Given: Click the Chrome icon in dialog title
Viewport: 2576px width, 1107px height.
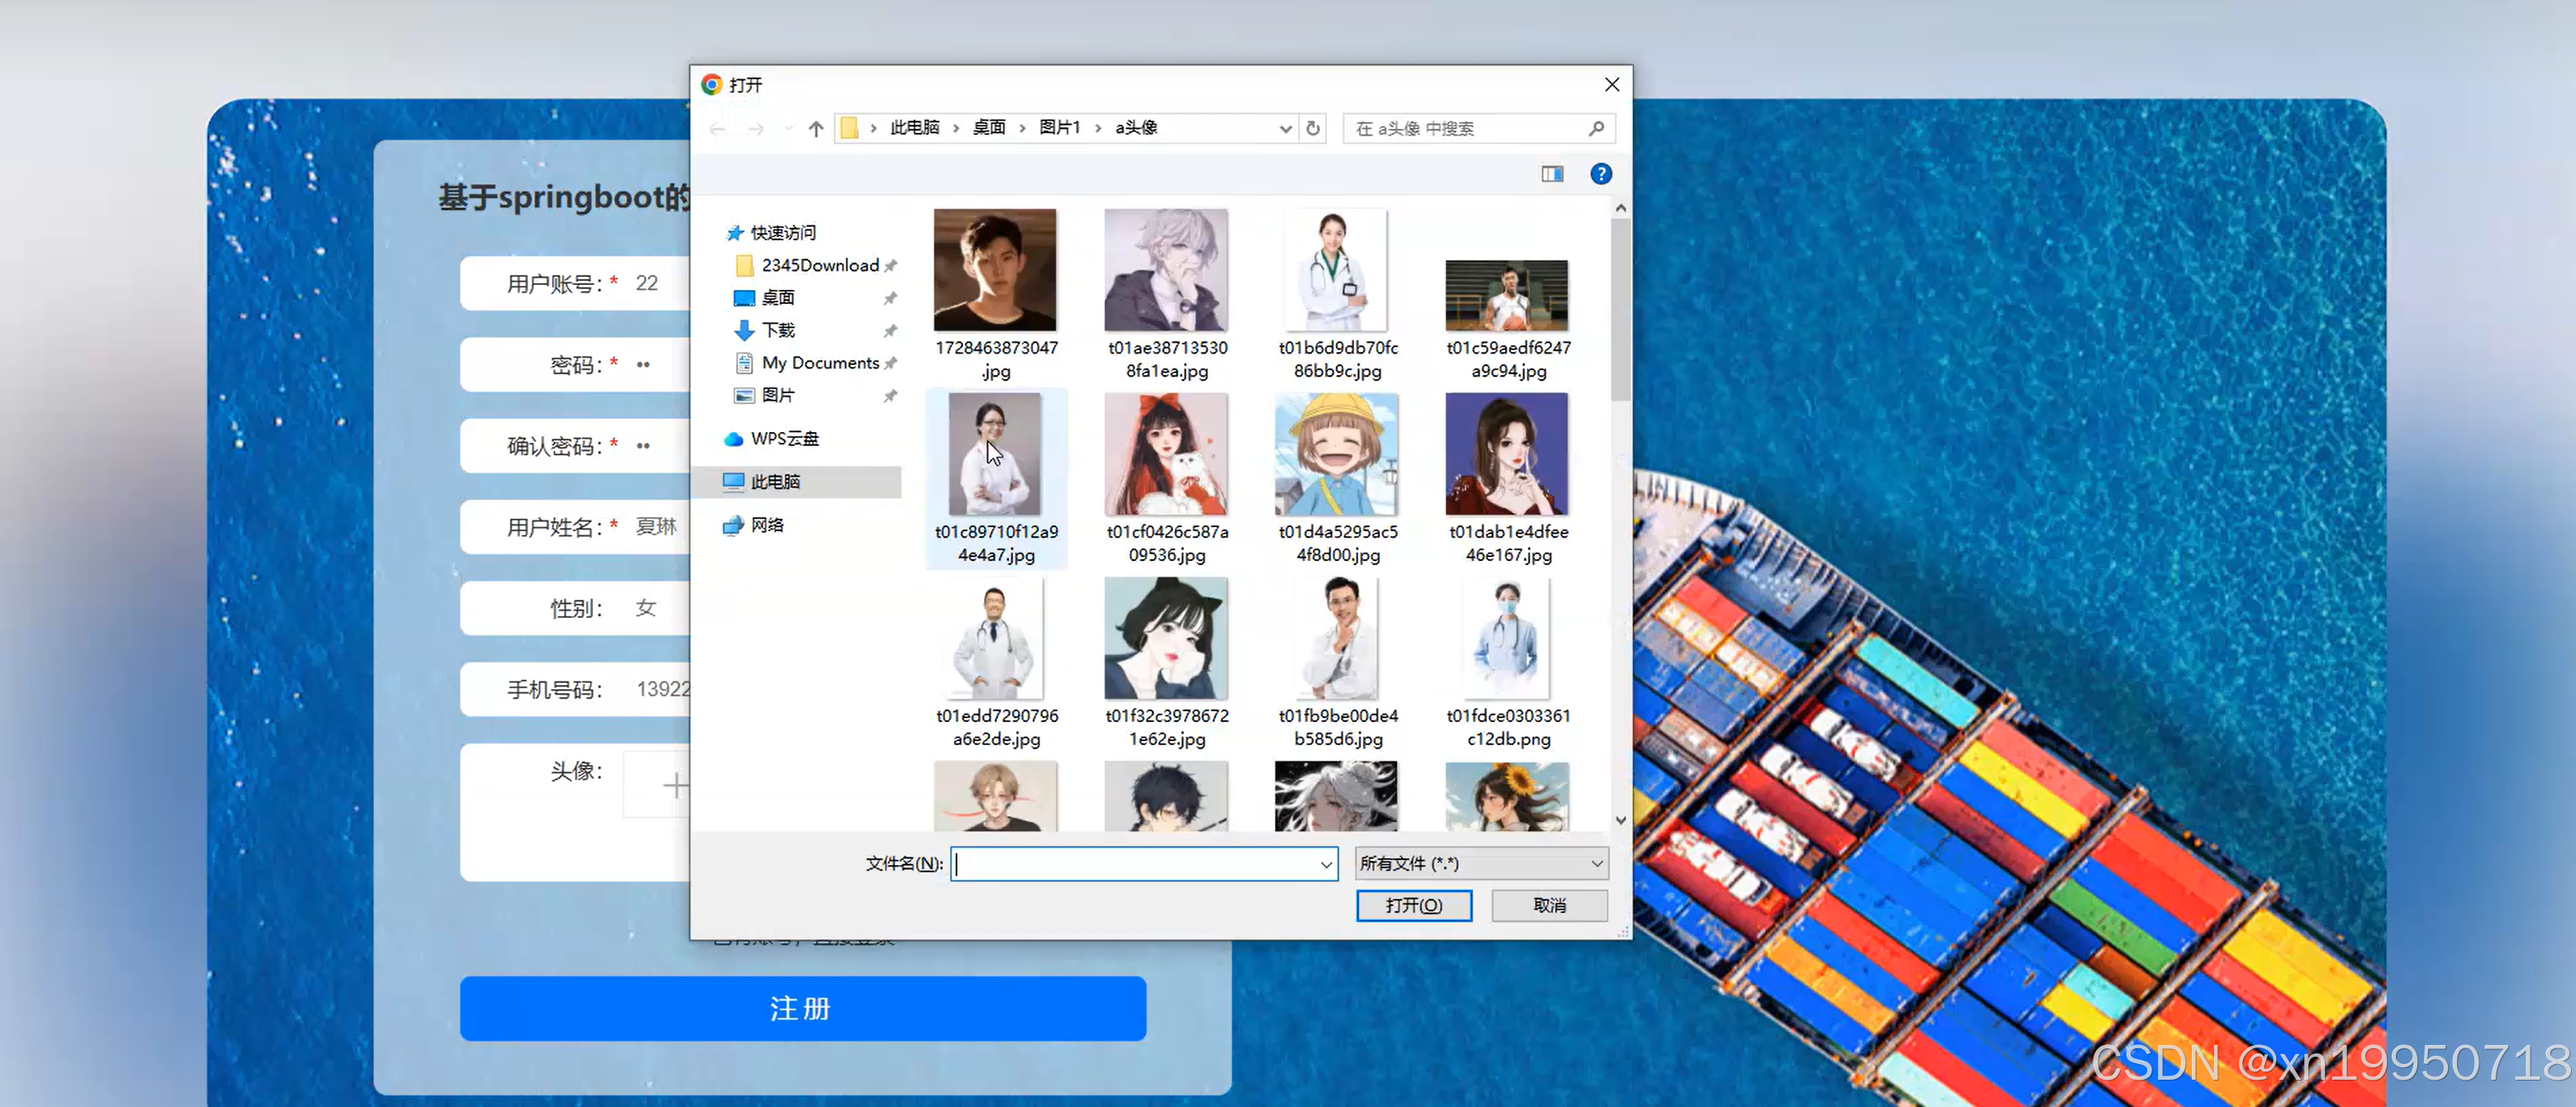Looking at the screenshot, I should point(711,85).
